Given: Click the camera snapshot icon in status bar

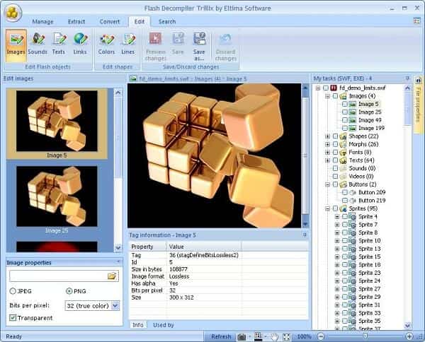Looking at the screenshot, I should [x=242, y=336].
